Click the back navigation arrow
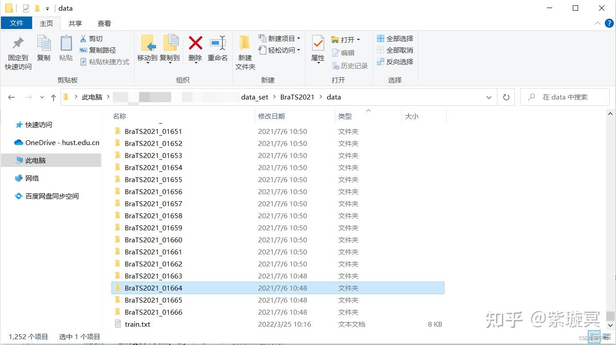 pyautogui.click(x=11, y=97)
